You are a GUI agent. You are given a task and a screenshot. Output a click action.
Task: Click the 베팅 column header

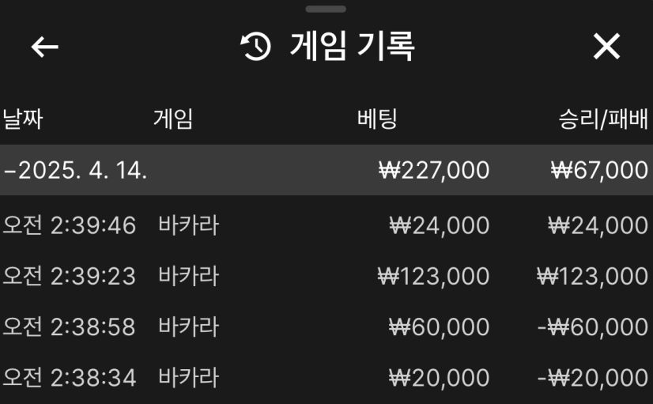[377, 119]
